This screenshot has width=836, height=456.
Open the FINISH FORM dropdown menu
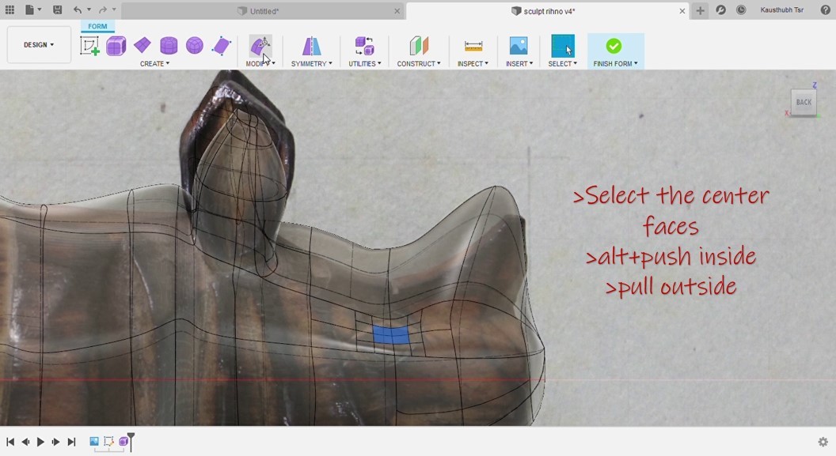click(x=615, y=63)
